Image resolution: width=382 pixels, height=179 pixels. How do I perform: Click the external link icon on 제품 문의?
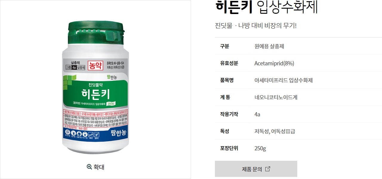point(268,169)
